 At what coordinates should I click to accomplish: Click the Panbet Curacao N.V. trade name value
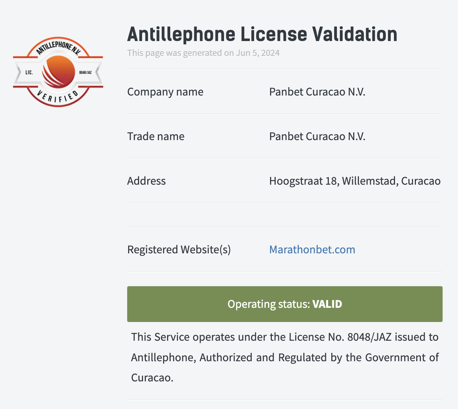[x=317, y=136]
